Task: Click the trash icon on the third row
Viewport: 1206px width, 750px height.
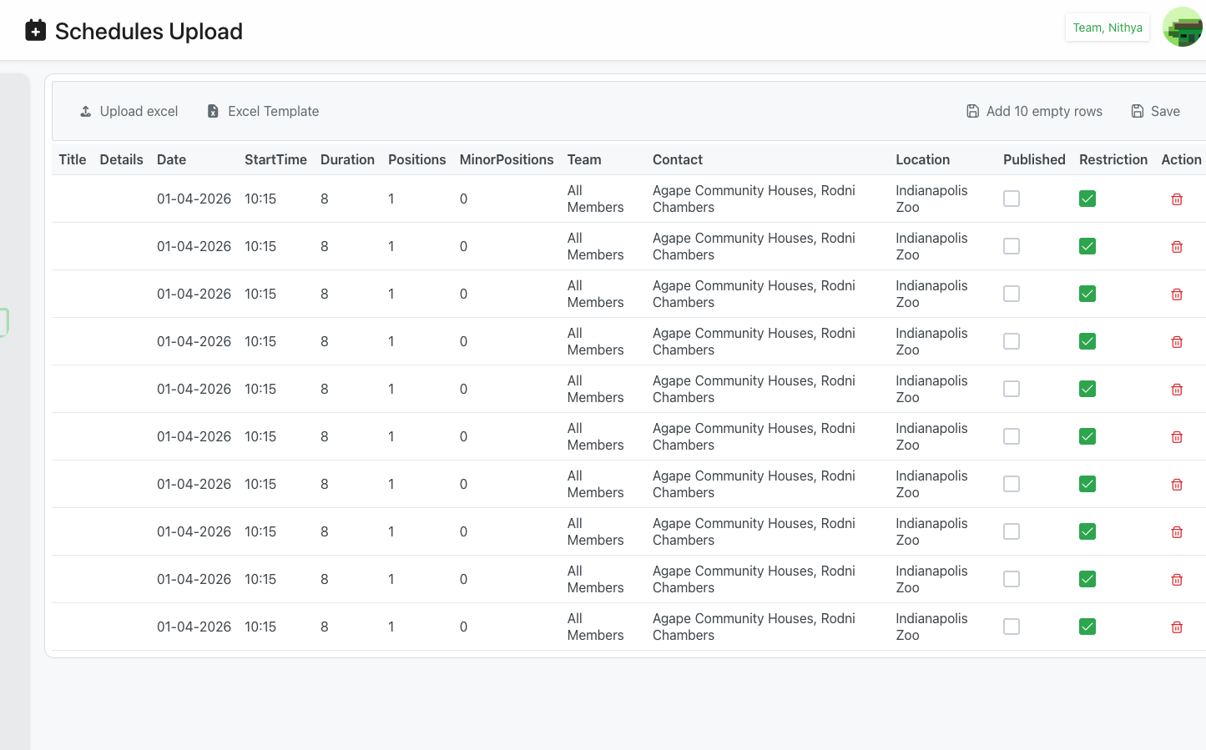Action: (1177, 294)
